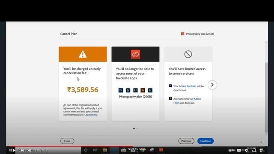
Task: Click the Lr icon right of Bridge icon
Action: 150,90
